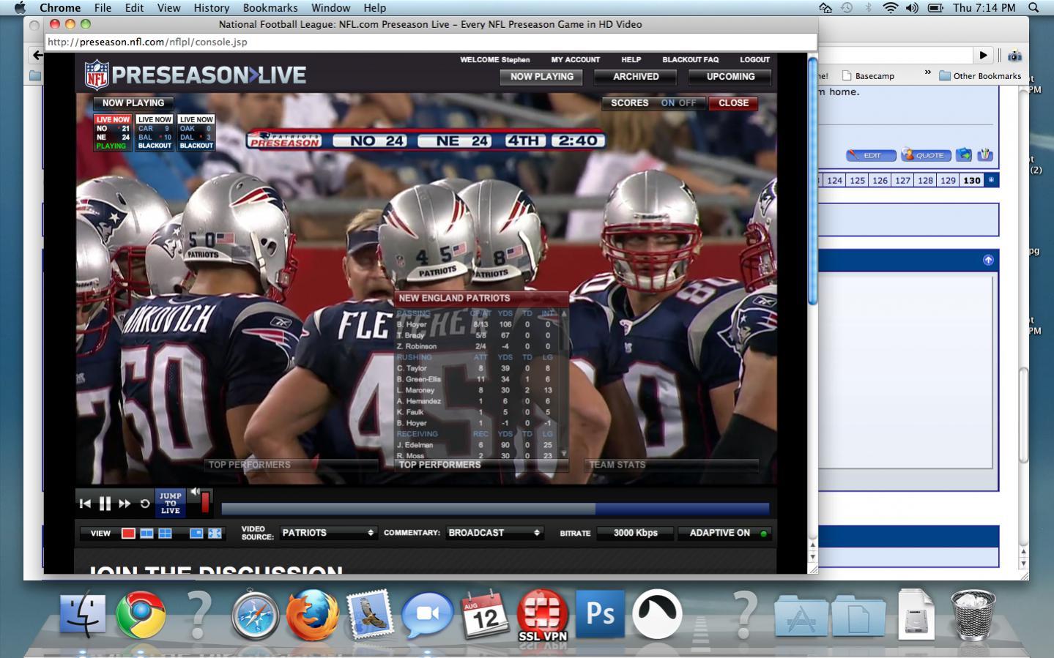1054x658 pixels.
Task: Select the two-panel split view icon
Action: coord(146,534)
